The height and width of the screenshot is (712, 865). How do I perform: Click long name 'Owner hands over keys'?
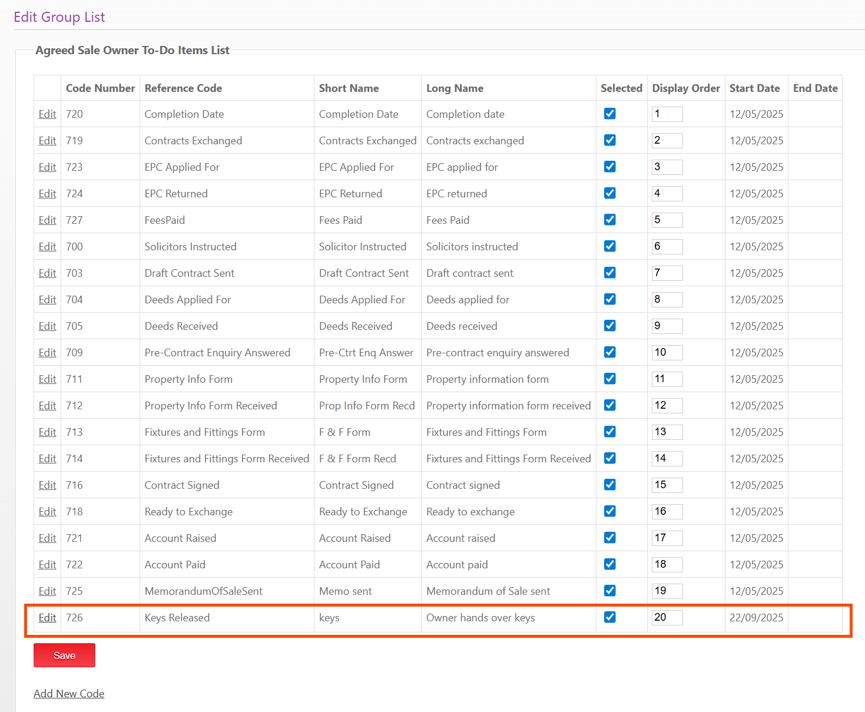click(x=480, y=618)
